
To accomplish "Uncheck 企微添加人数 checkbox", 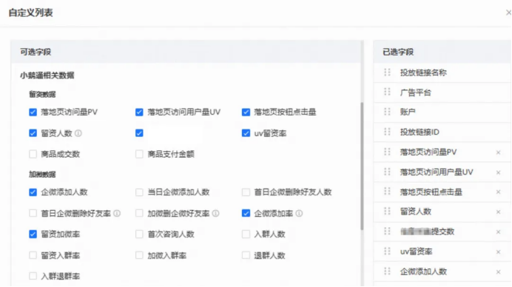I will click(33, 192).
